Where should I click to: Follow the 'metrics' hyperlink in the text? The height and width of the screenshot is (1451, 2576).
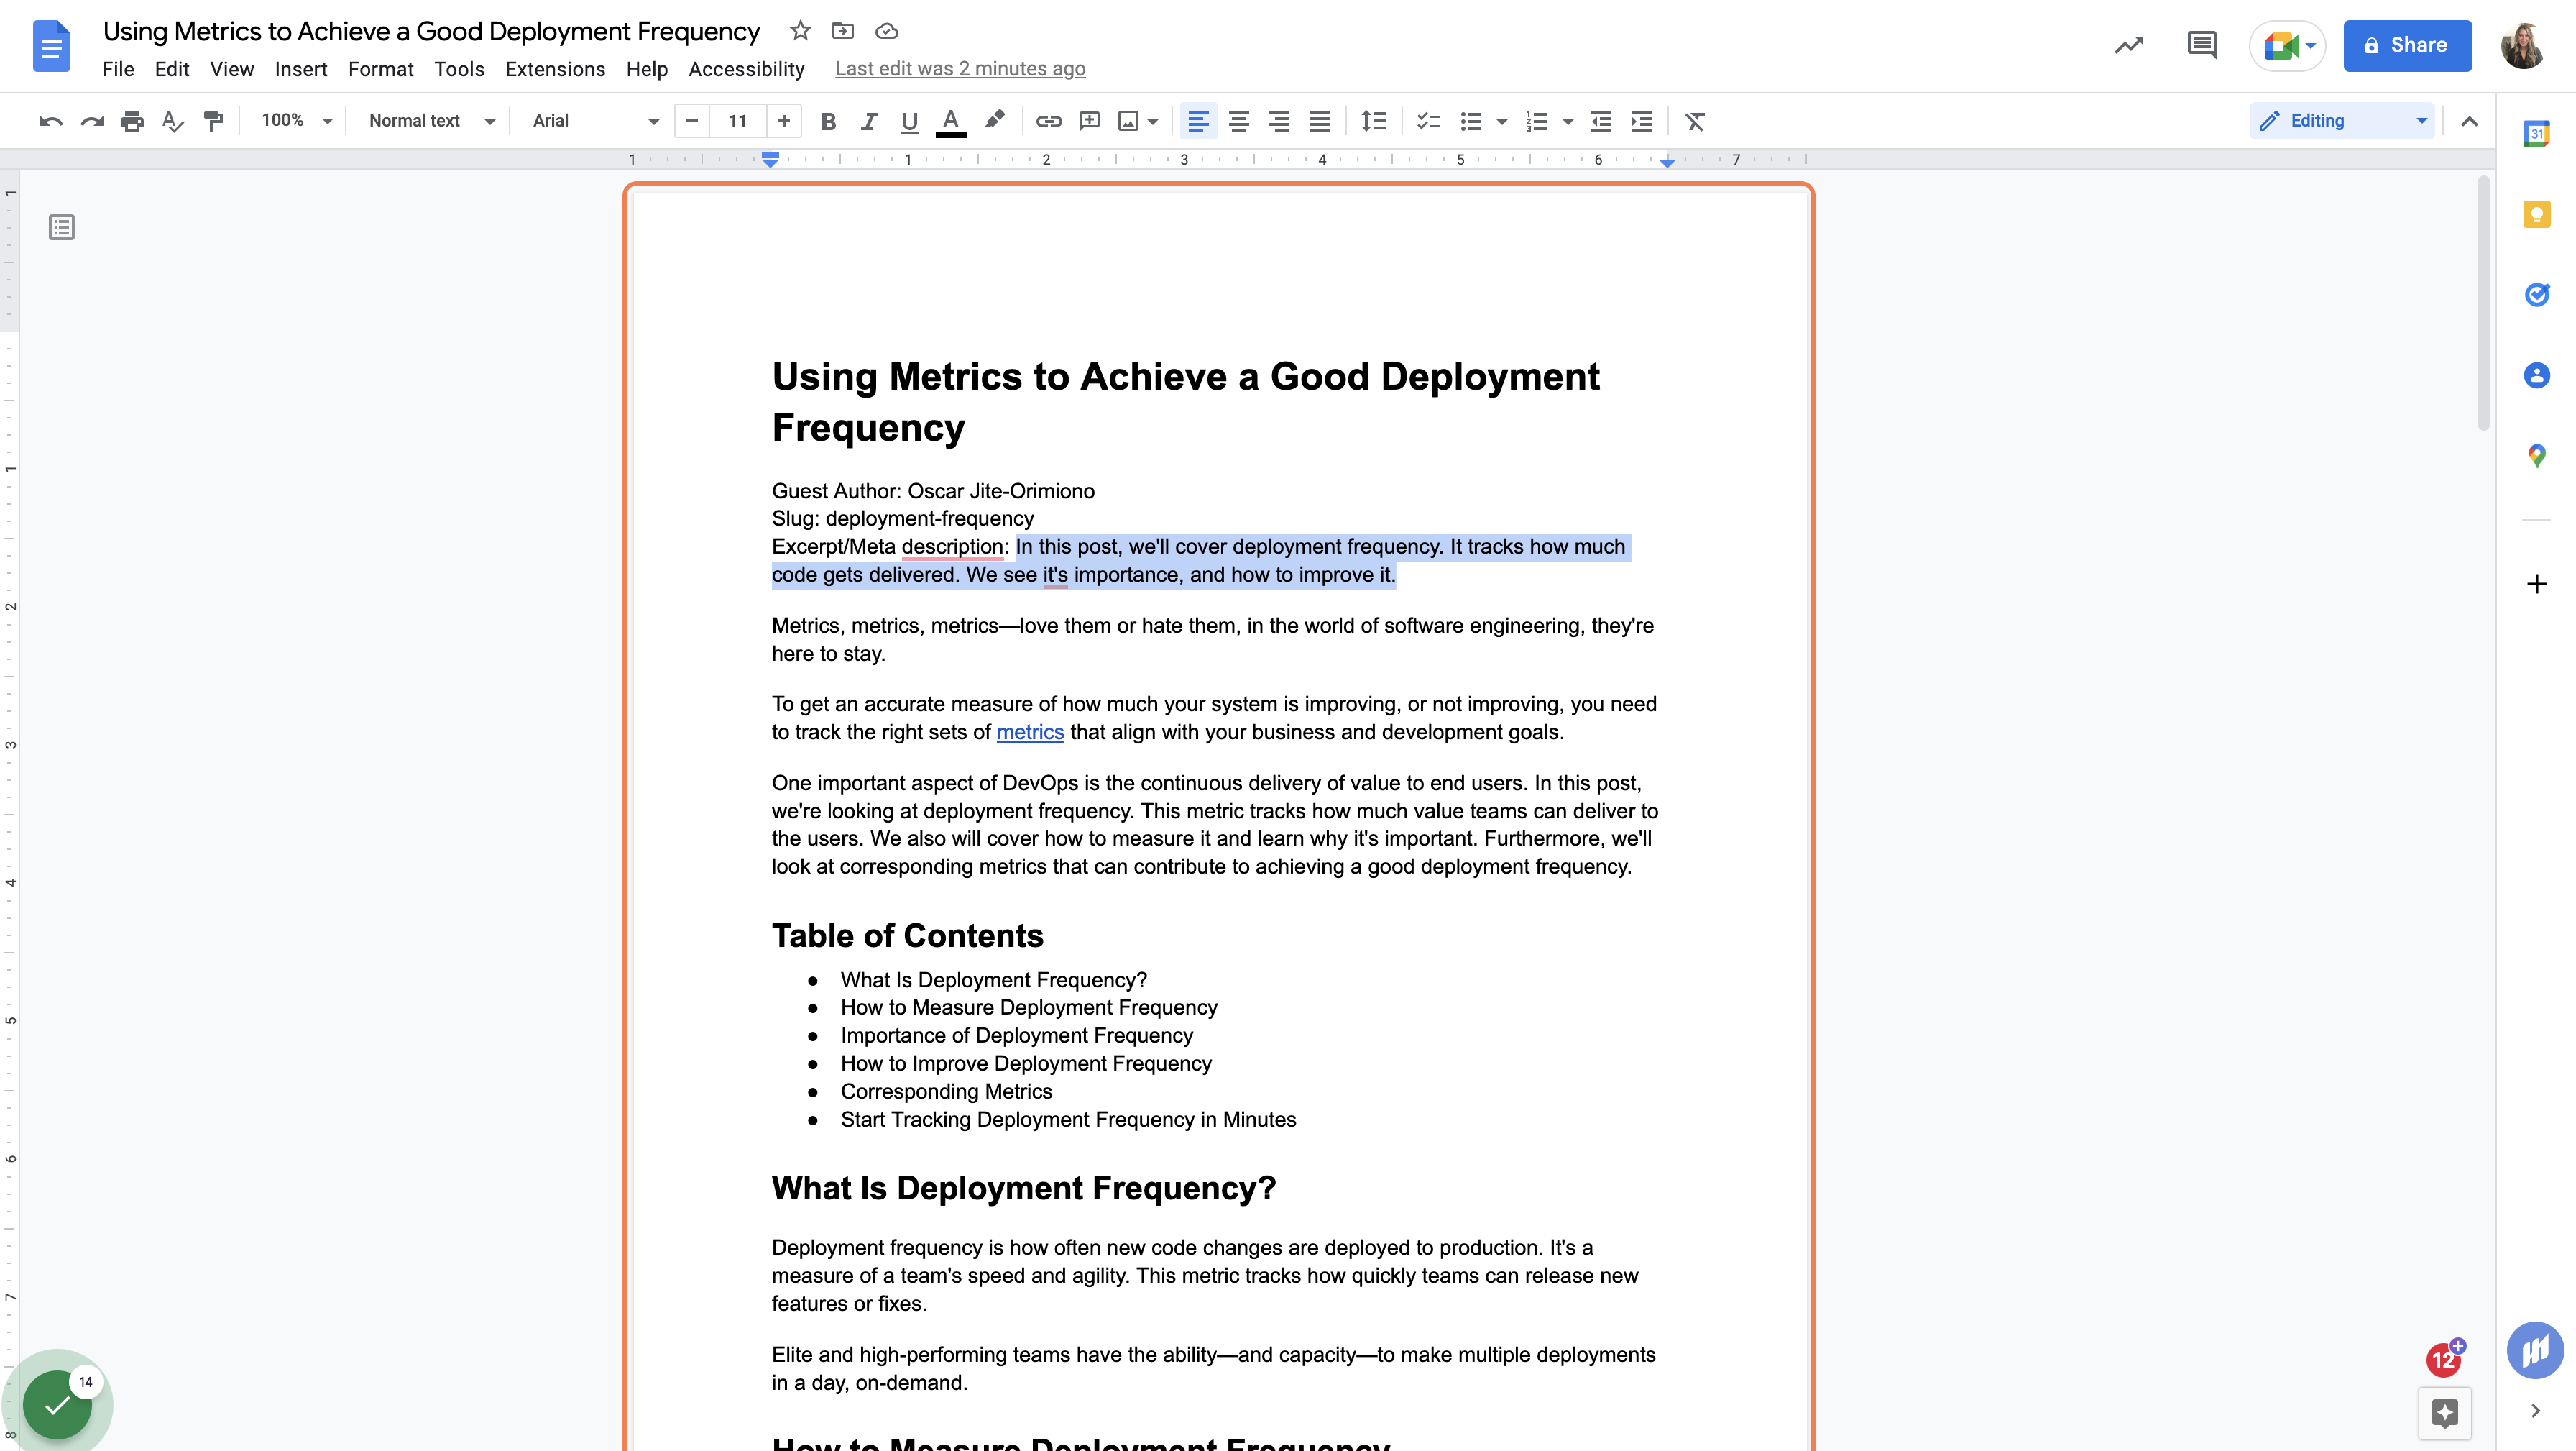(1030, 733)
